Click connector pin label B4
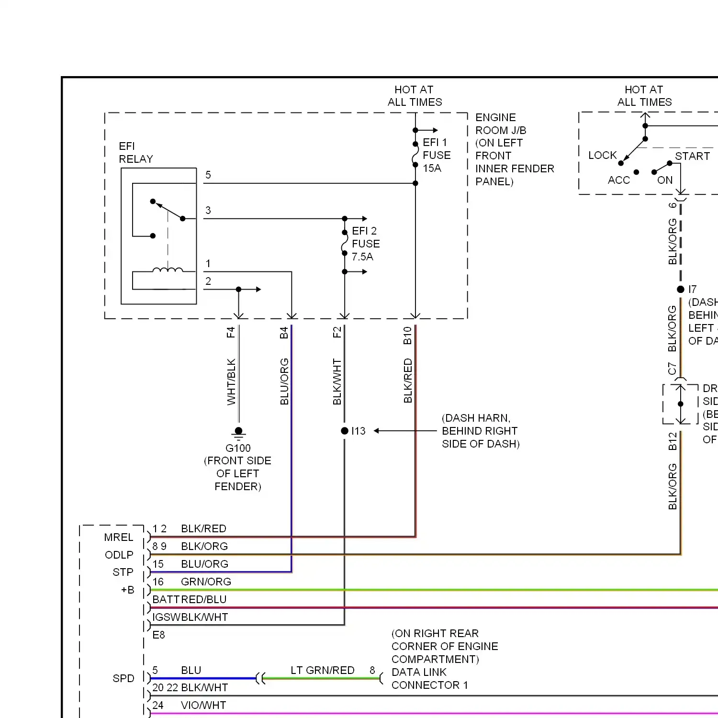Screen dimensions: 718x718 pyautogui.click(x=284, y=333)
